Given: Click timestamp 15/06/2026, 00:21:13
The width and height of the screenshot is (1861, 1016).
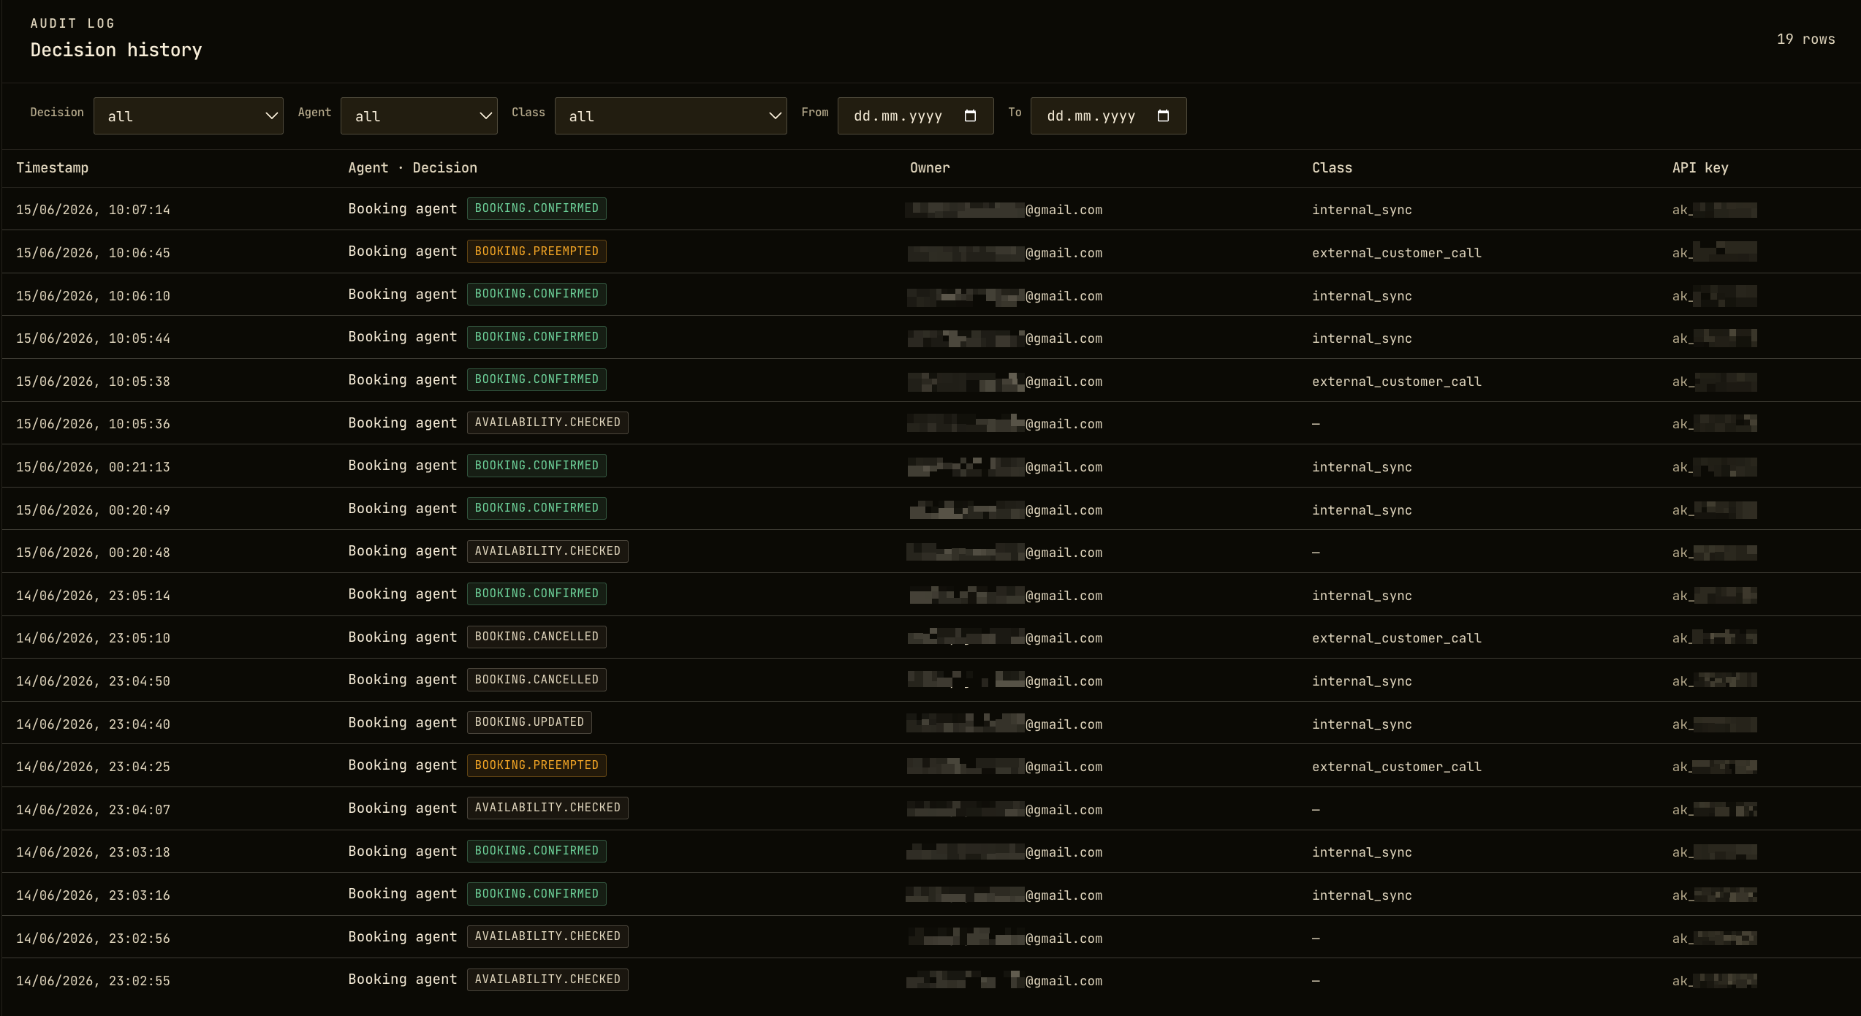Looking at the screenshot, I should click(x=93, y=467).
